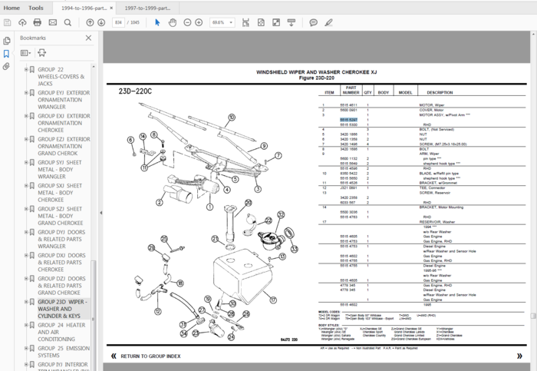Open attachments paperclip icon
This screenshot has height=371, width=537.
point(6,66)
